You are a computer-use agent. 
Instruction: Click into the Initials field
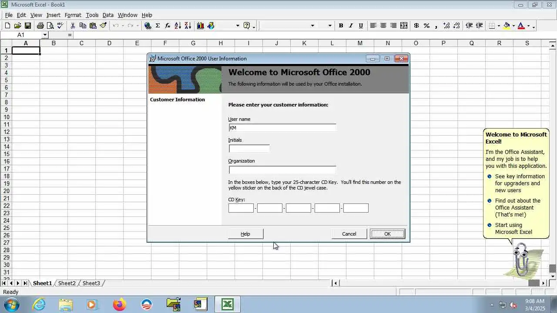coord(249,149)
